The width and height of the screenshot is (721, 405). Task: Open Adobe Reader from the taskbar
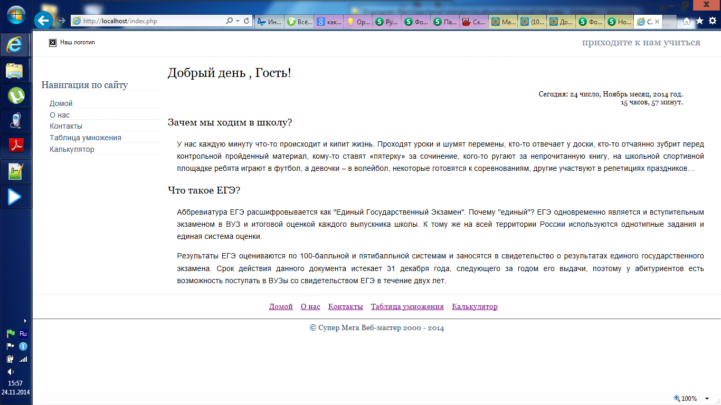16,146
